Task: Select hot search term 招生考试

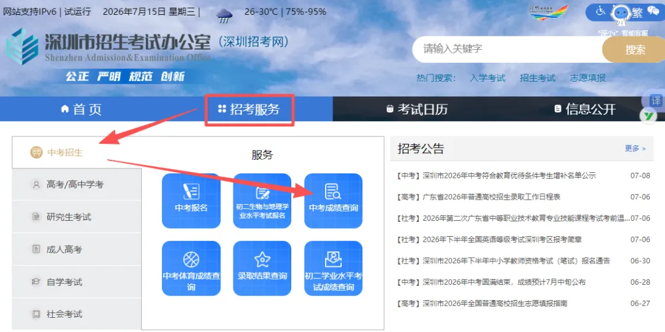Action: [538, 78]
